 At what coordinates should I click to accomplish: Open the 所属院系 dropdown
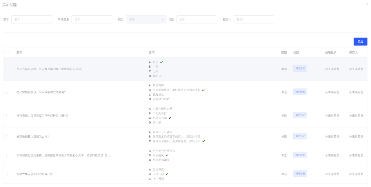click(x=92, y=19)
